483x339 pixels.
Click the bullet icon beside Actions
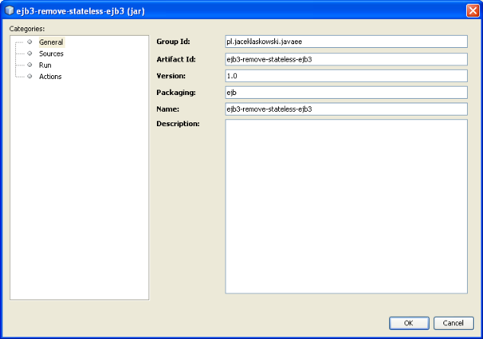pos(30,76)
